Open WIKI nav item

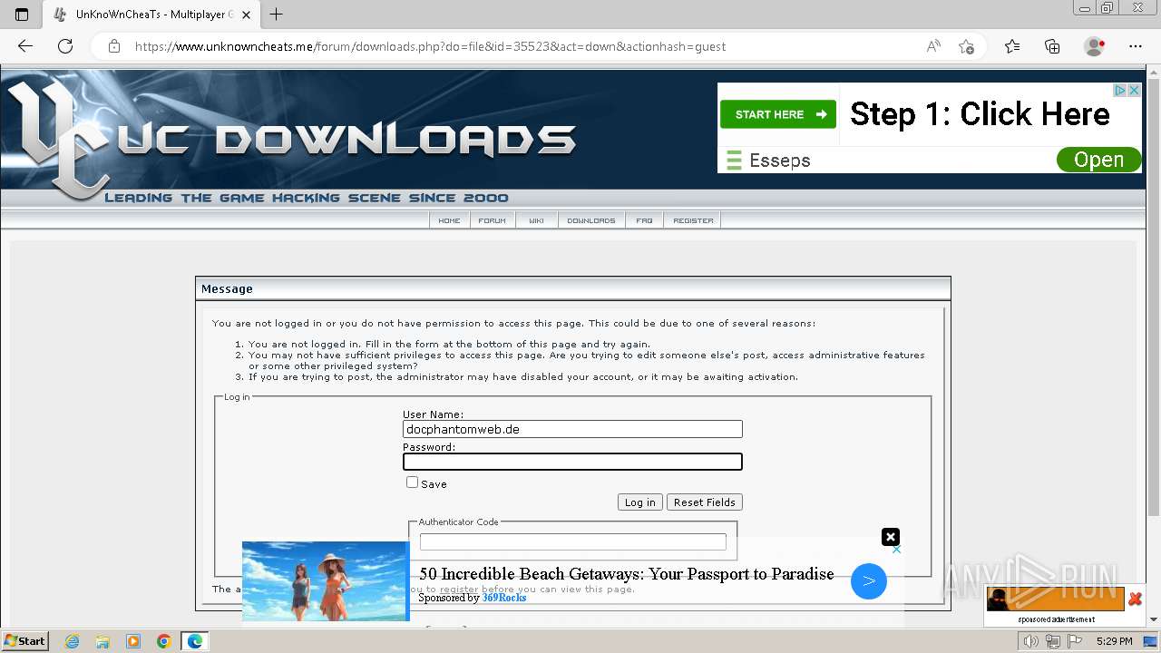(536, 220)
